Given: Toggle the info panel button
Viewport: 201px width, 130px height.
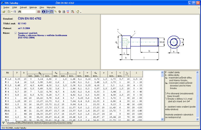Looking at the screenshot, I should [x=43, y=12].
